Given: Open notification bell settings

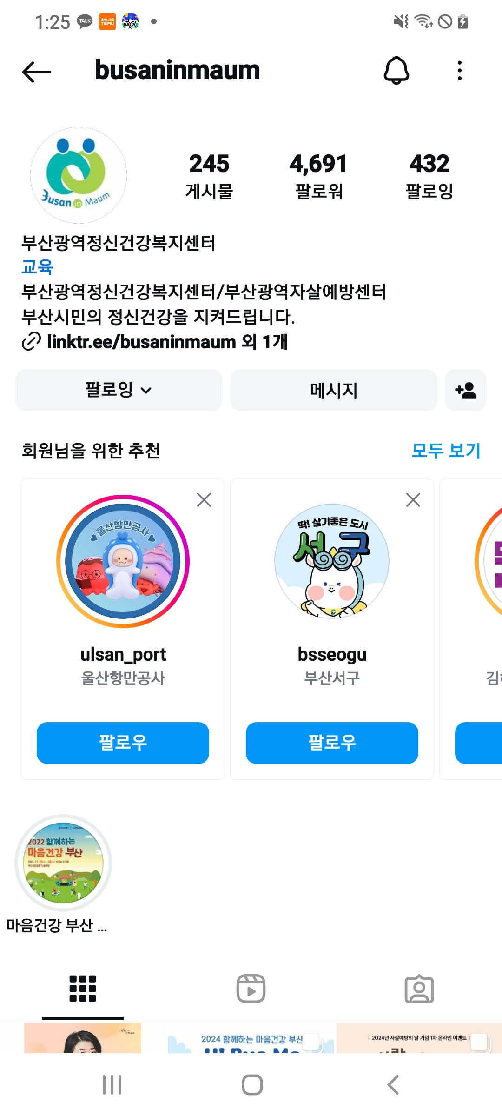Looking at the screenshot, I should click(396, 71).
